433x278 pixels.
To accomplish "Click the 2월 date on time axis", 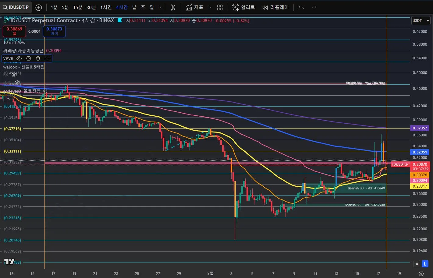I will pyautogui.click(x=210, y=273).
